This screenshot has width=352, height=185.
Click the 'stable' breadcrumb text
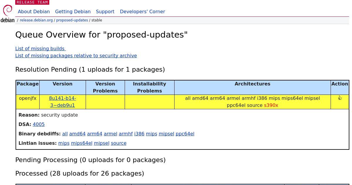[x=97, y=20]
